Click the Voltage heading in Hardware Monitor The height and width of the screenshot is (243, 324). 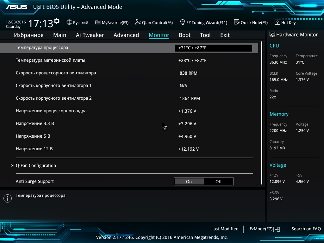tap(278, 165)
